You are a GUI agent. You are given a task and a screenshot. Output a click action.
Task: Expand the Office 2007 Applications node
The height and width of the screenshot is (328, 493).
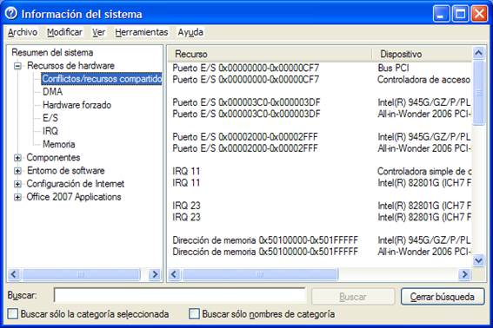pyautogui.click(x=18, y=198)
